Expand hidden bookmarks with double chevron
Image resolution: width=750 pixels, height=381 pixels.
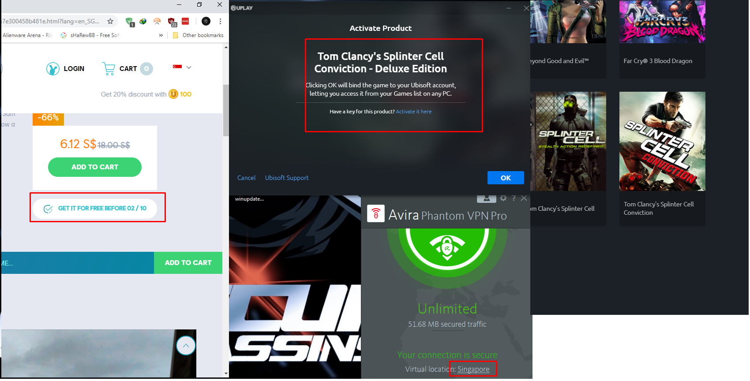[x=161, y=35]
